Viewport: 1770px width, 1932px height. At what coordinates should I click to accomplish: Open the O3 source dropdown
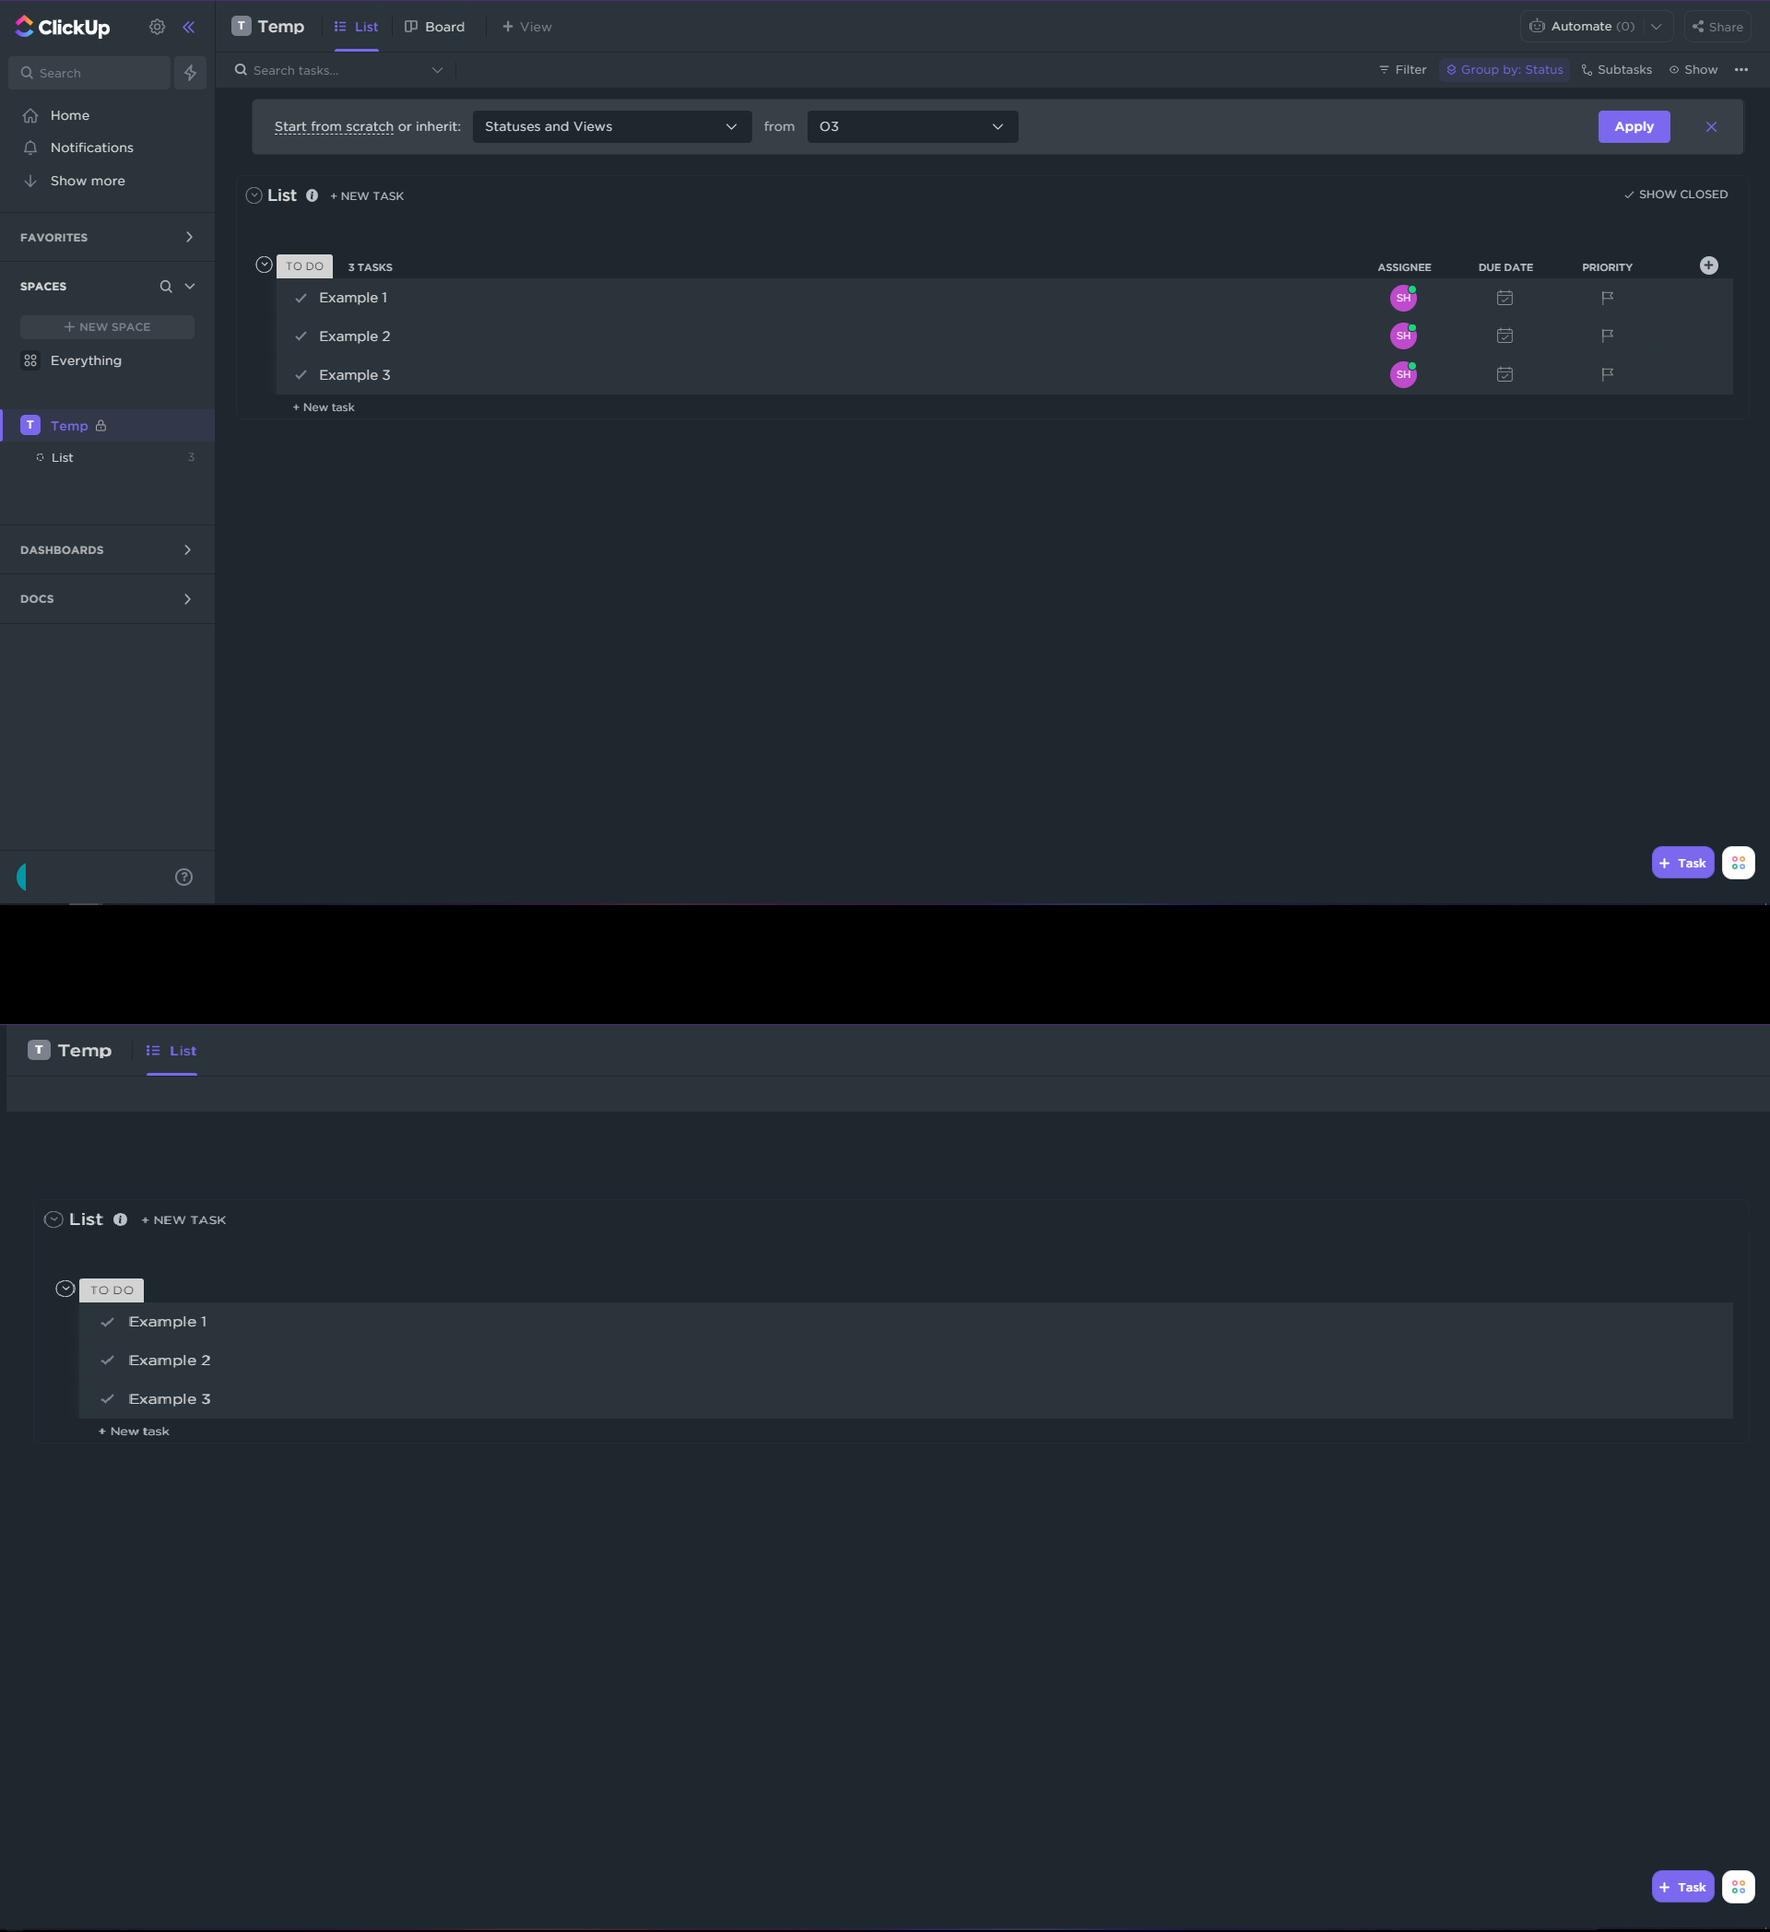pyautogui.click(x=913, y=126)
